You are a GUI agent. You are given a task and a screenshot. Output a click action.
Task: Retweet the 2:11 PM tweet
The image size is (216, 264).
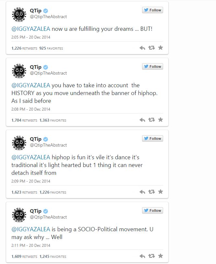point(151,256)
